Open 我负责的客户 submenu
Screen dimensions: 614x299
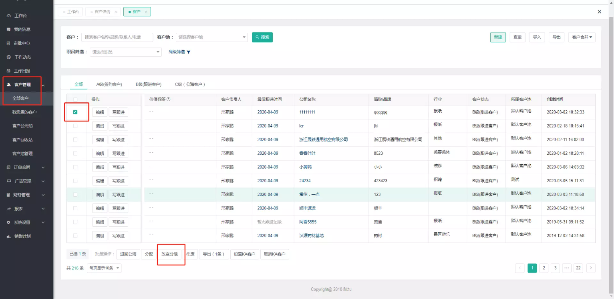(x=24, y=112)
